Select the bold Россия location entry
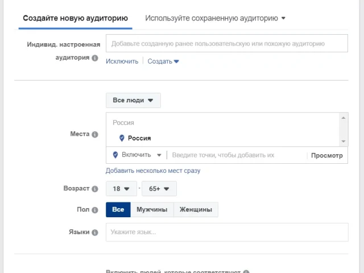The width and height of the screenshot is (364, 273). 139,138
